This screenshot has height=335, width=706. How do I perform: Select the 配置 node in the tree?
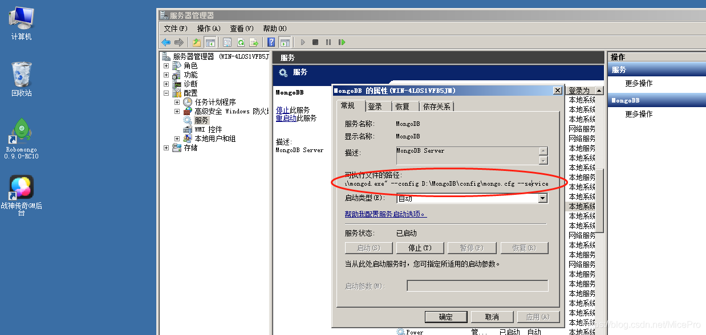coord(190,93)
